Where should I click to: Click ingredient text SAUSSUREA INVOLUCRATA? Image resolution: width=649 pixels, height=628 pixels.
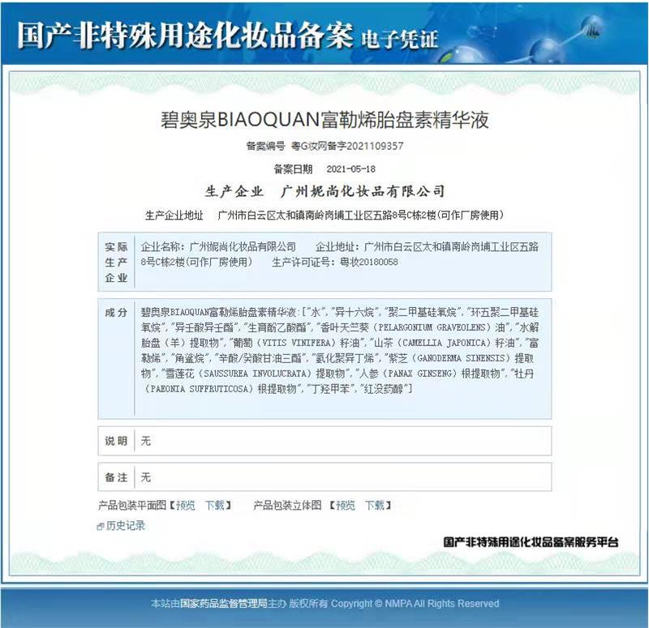click(x=257, y=374)
